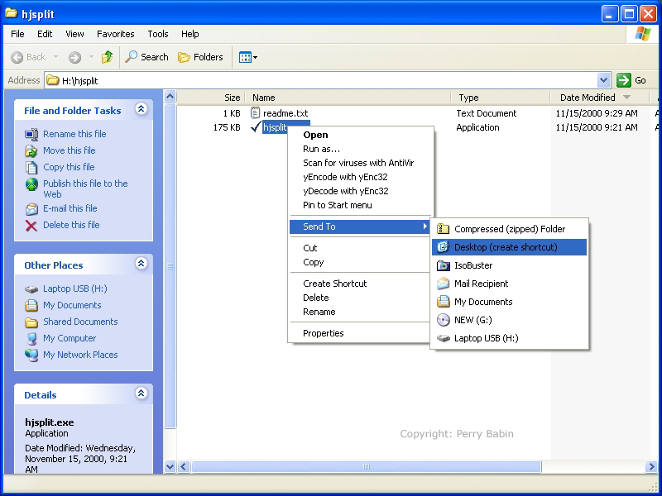Sort by the Name column header
Viewport: 662px width, 496px height.
coord(348,98)
